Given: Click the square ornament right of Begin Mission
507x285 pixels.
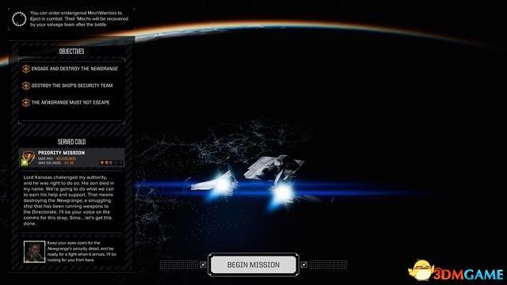Looking at the screenshot, I should tap(304, 264).
